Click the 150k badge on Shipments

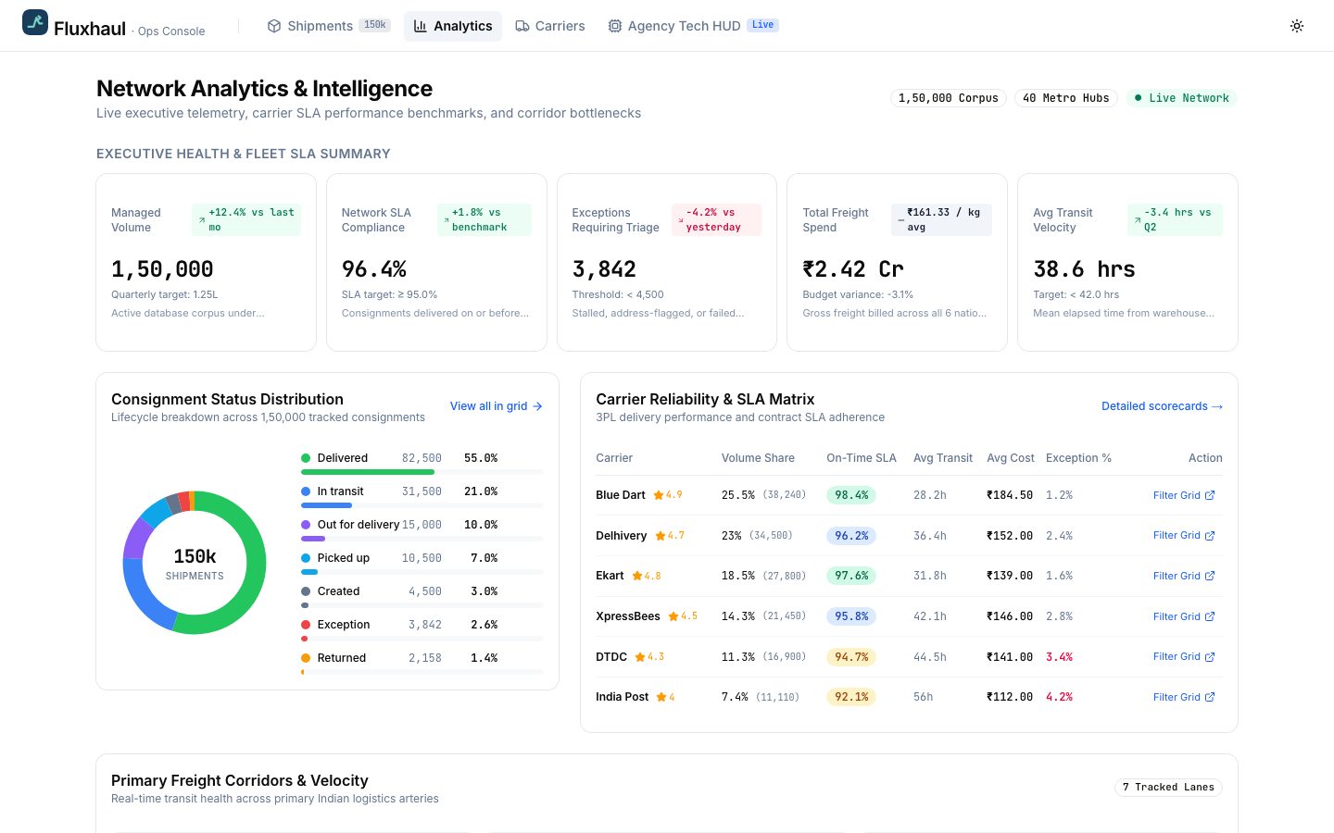375,25
